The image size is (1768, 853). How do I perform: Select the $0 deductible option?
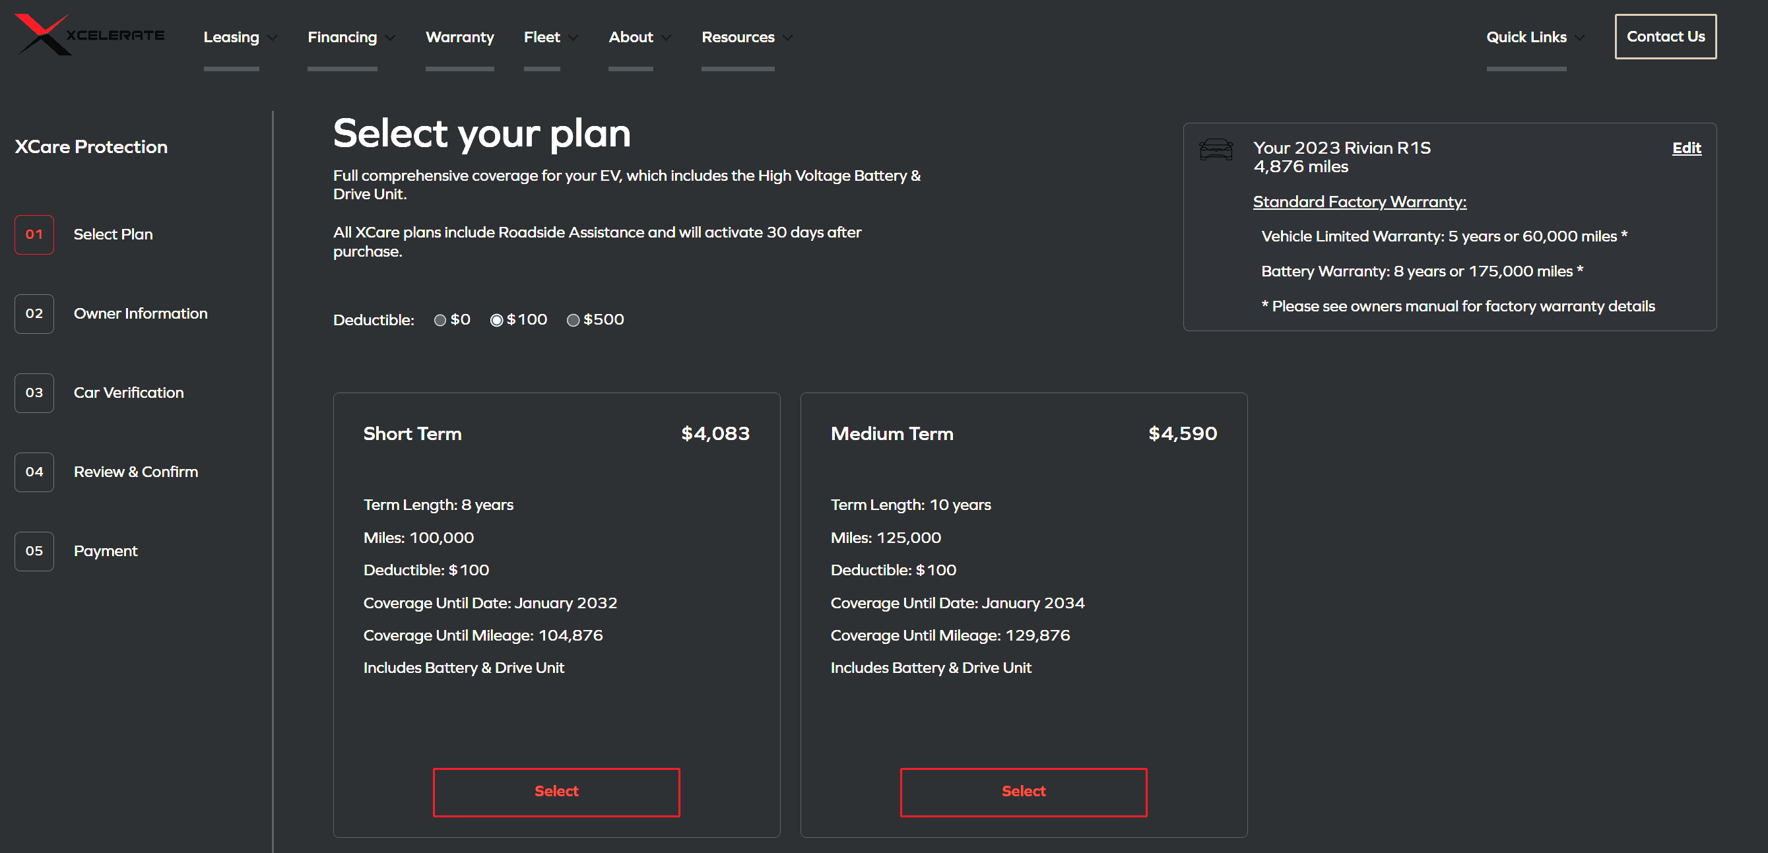441,320
